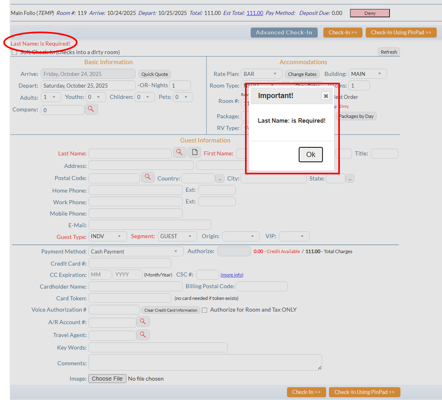Click the Choose File image button
This screenshot has width=442, height=400.
pos(107,379)
